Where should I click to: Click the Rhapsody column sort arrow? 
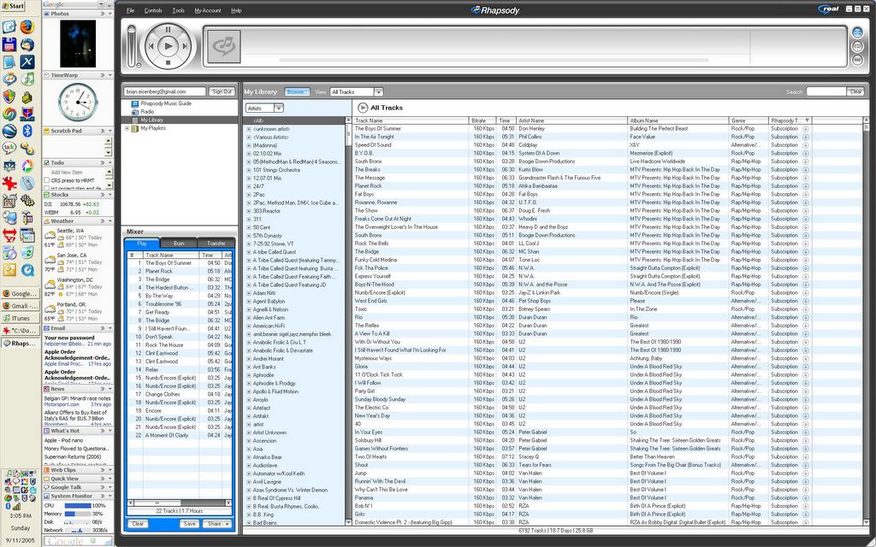click(x=808, y=121)
